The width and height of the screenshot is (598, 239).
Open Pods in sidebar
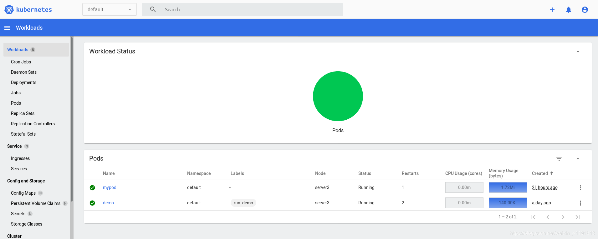[x=16, y=103]
